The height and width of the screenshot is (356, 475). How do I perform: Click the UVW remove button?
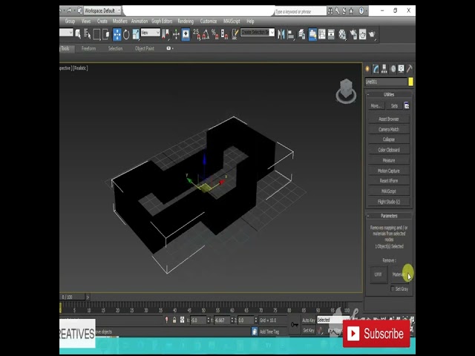coord(379,274)
